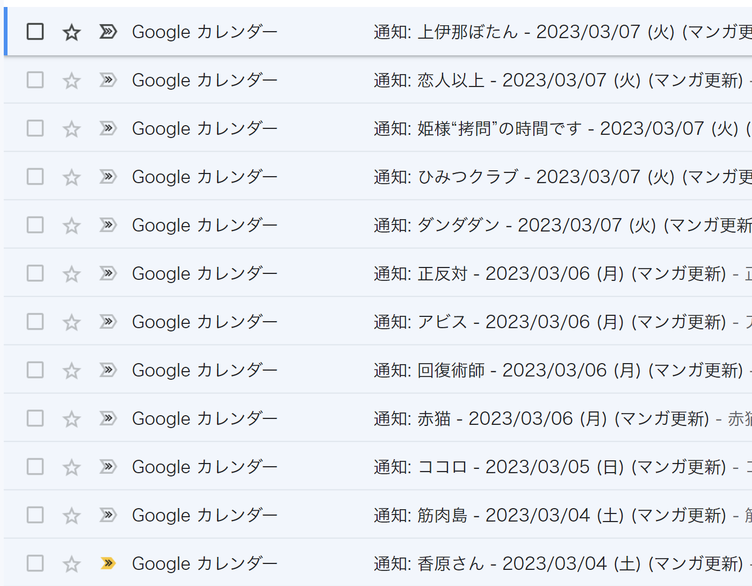Open the ダンダダン notification subject
This screenshot has height=586, width=752.
coord(562,225)
